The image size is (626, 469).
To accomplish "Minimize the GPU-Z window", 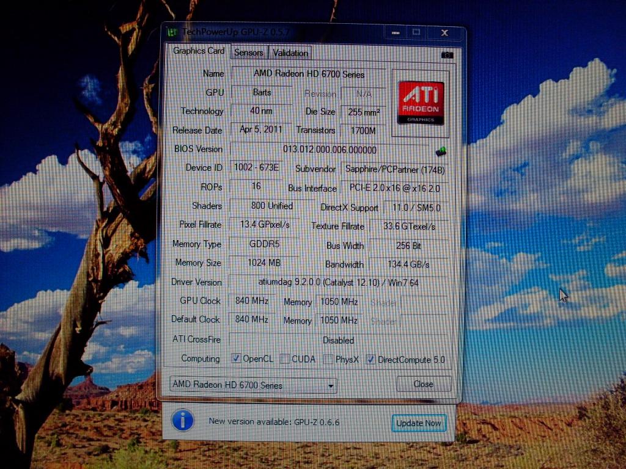I will tap(396, 33).
